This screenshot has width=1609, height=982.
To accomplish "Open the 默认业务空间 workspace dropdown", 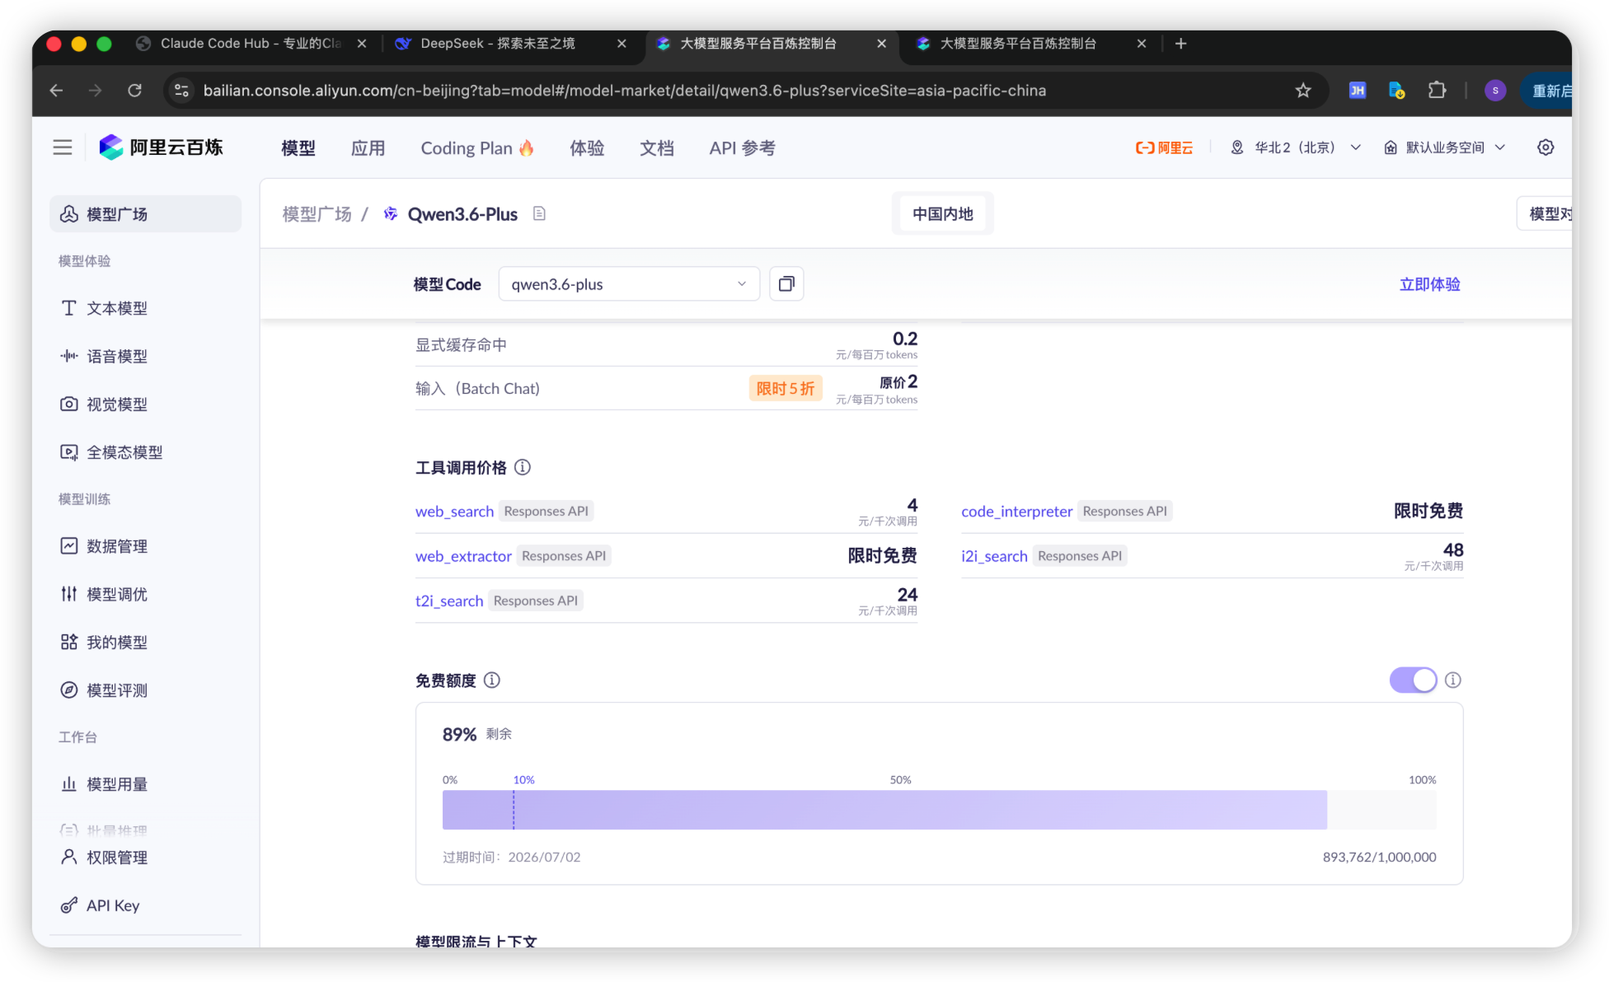I will tap(1444, 147).
